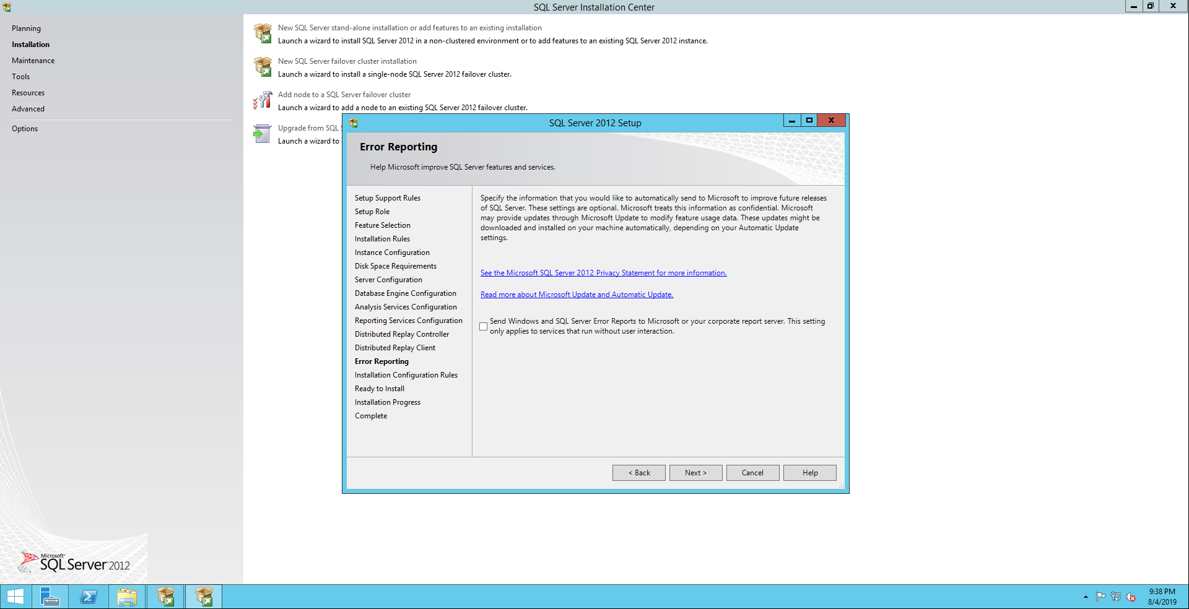This screenshot has height=609, width=1189.
Task: Open the Action Center flag icon
Action: 1100,597
